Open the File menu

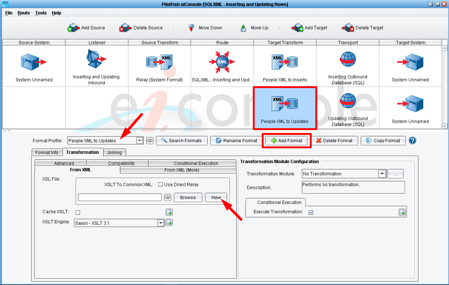click(x=9, y=13)
